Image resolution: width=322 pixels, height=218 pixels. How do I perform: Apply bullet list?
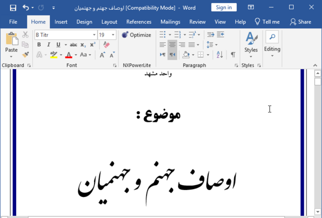tap(163, 34)
